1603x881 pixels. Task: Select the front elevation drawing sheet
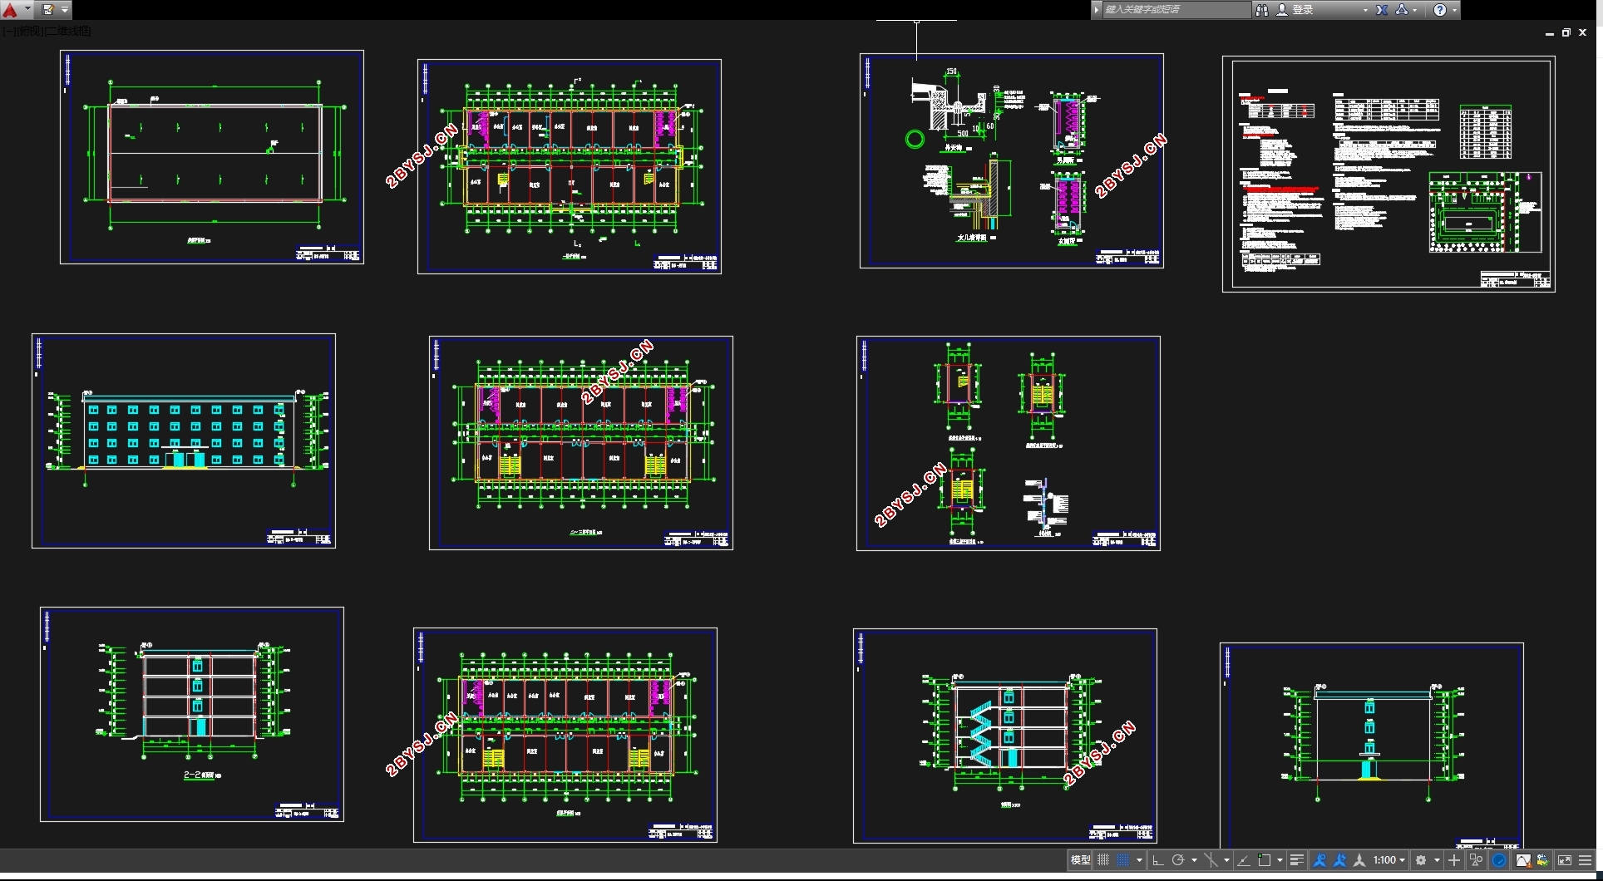pyautogui.click(x=184, y=440)
